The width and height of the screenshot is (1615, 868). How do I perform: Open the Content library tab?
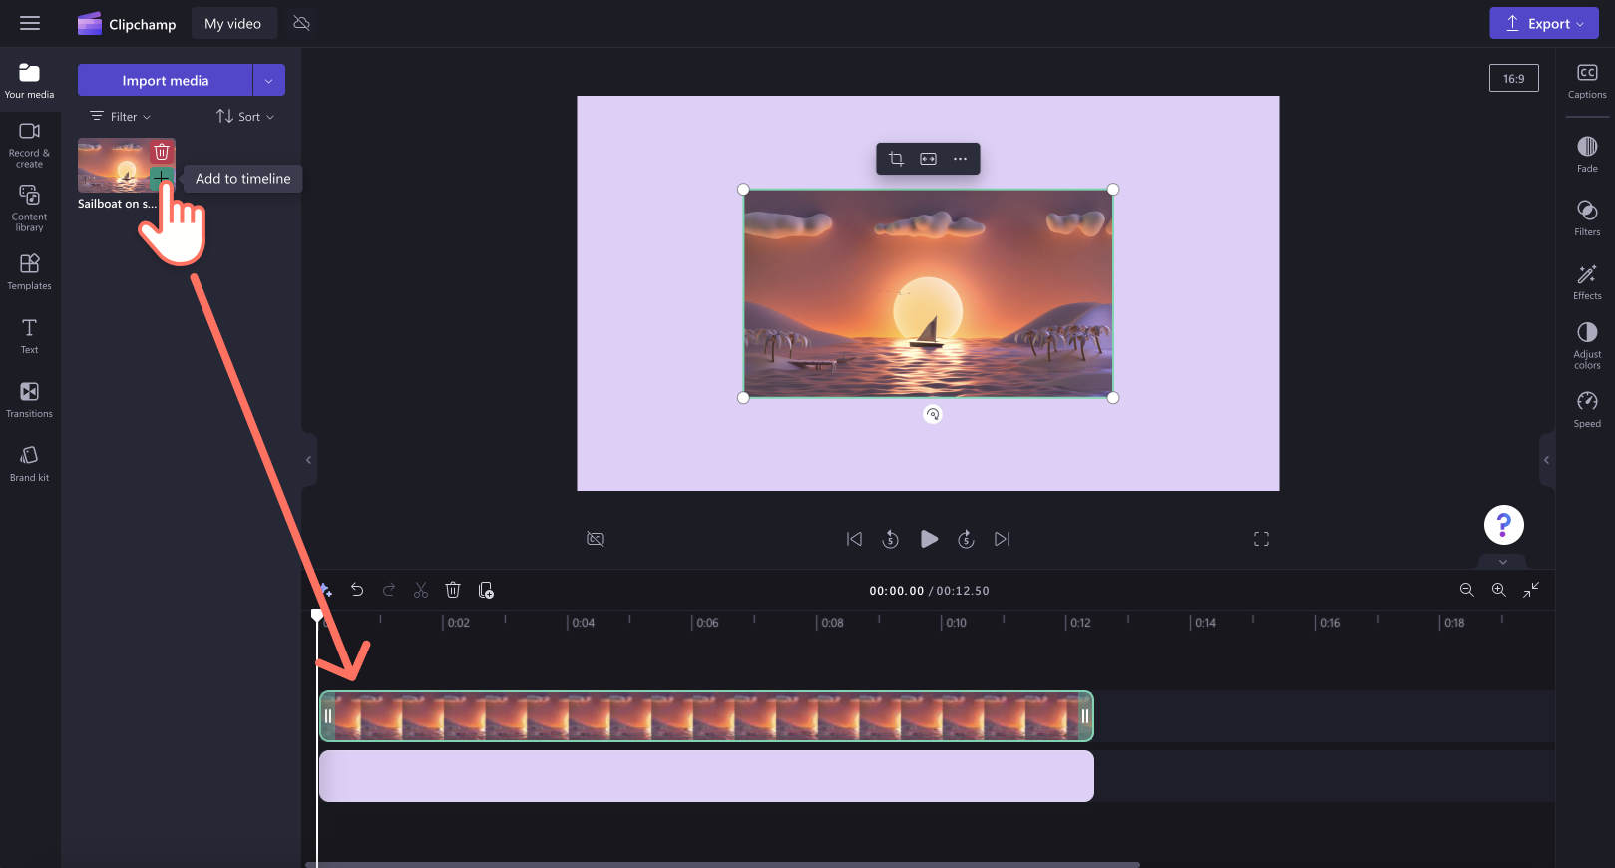pyautogui.click(x=29, y=209)
